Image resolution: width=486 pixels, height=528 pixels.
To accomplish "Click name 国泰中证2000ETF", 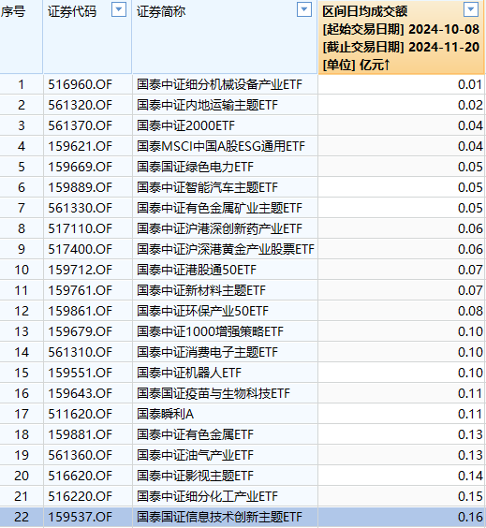I will point(185,125).
